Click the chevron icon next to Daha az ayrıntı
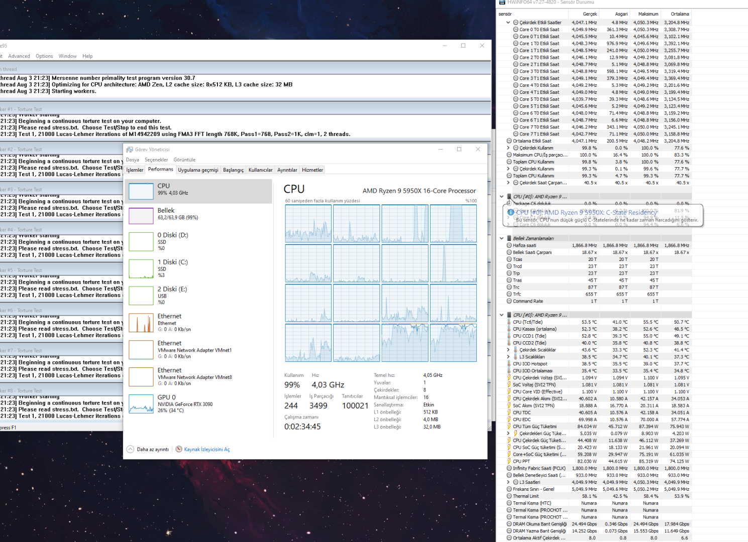Screen dimensions: 748x542 [131, 449]
